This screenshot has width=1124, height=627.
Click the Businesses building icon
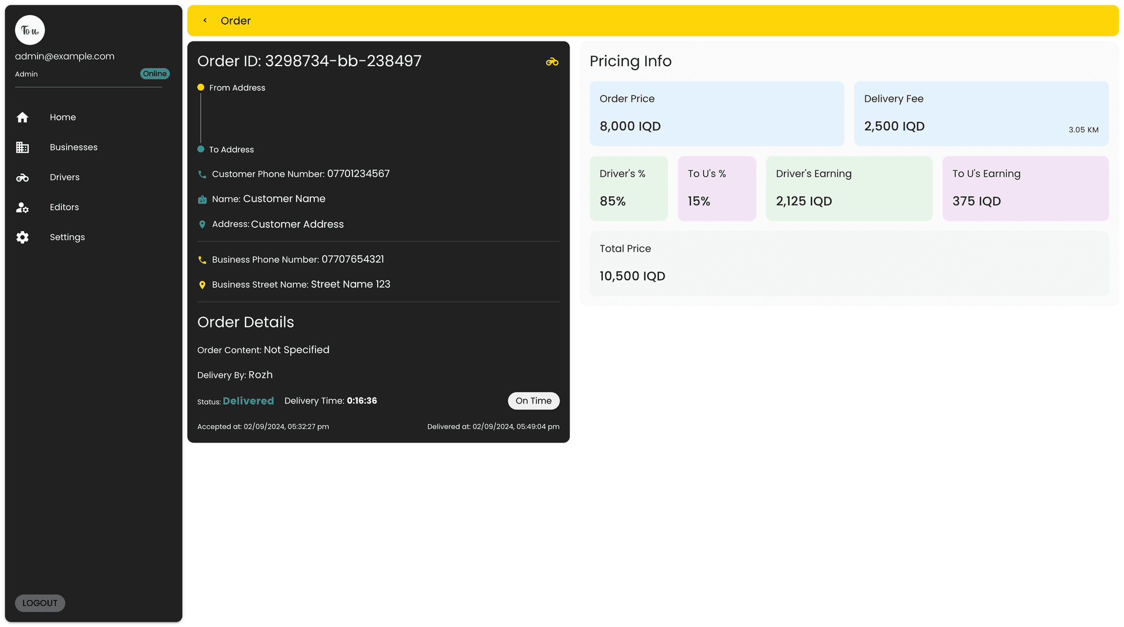(x=22, y=148)
